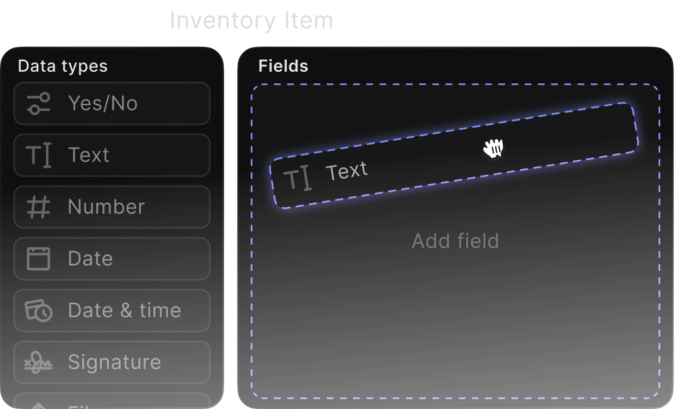Click the Number hash icon
The image size is (687, 409).
38,207
